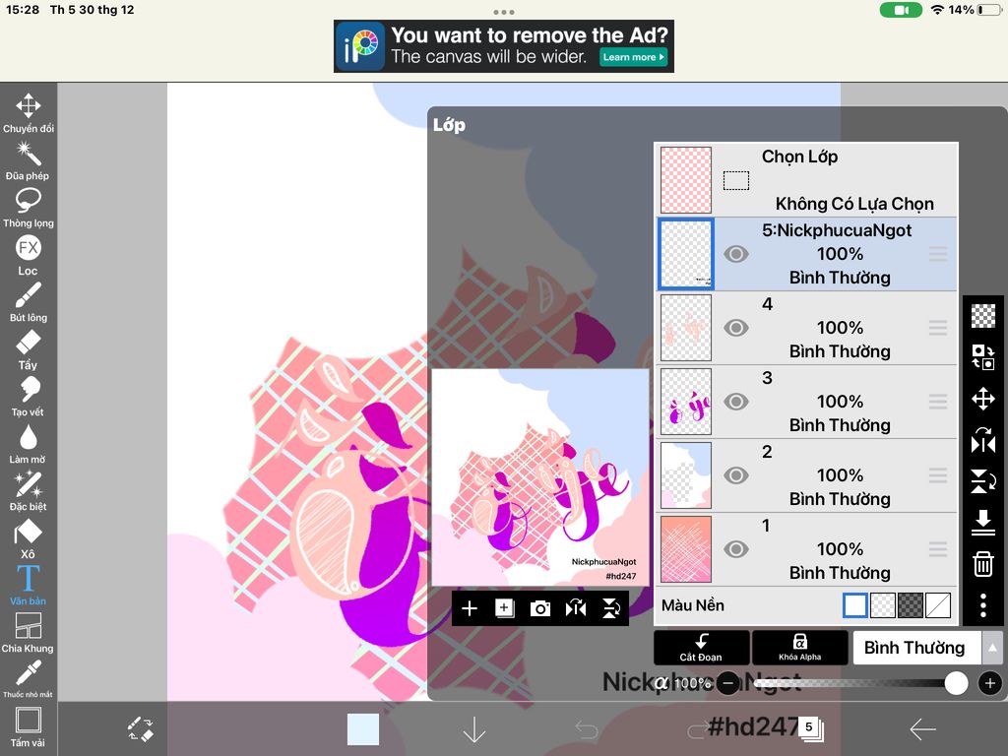Viewport: 1008px width, 756px height.
Task: Tap the undo arrow in bottom bar
Action: click(x=587, y=729)
